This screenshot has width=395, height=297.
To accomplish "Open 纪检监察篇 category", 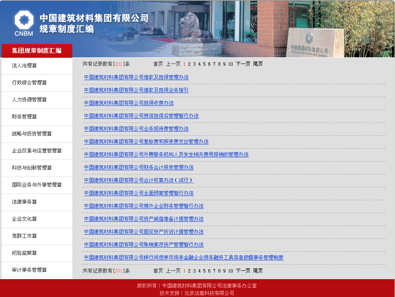I will click(24, 253).
